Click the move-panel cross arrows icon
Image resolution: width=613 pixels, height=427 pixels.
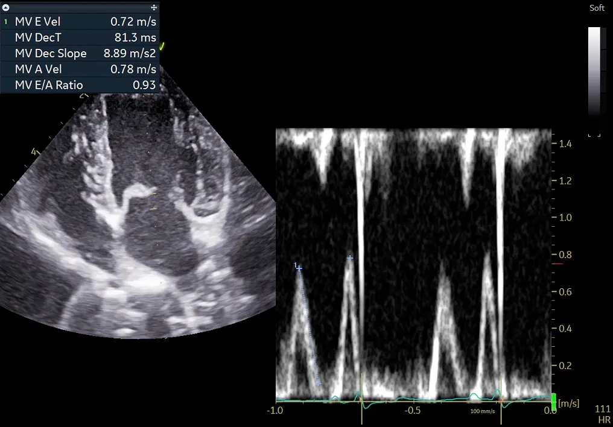click(154, 7)
